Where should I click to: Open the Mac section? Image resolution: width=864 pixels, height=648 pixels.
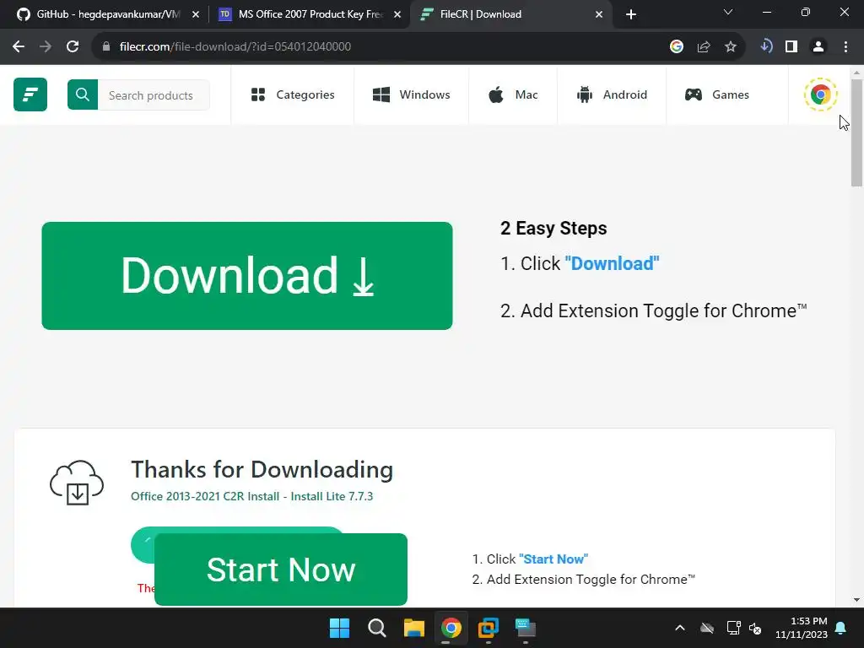pyautogui.click(x=513, y=94)
